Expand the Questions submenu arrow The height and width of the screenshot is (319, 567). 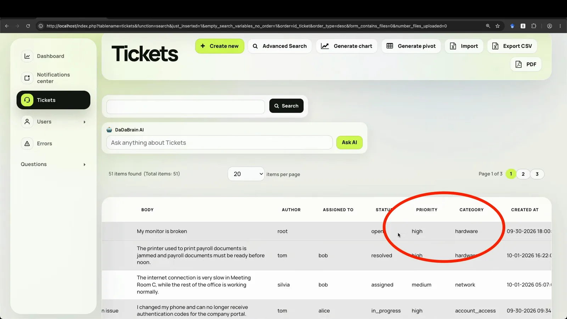[84, 164]
